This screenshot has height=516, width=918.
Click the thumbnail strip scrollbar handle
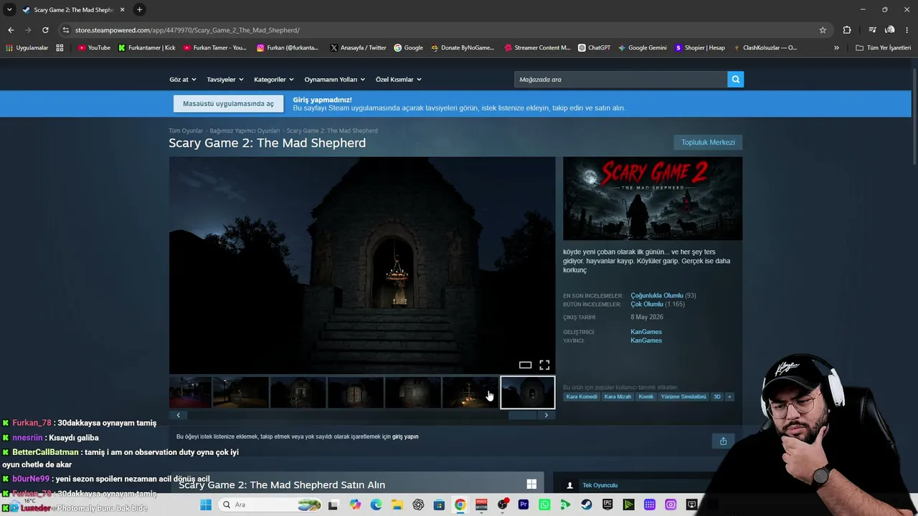[523, 415]
